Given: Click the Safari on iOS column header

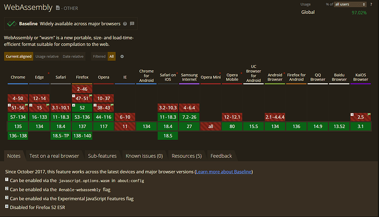Looking at the screenshot, I should point(168,77).
